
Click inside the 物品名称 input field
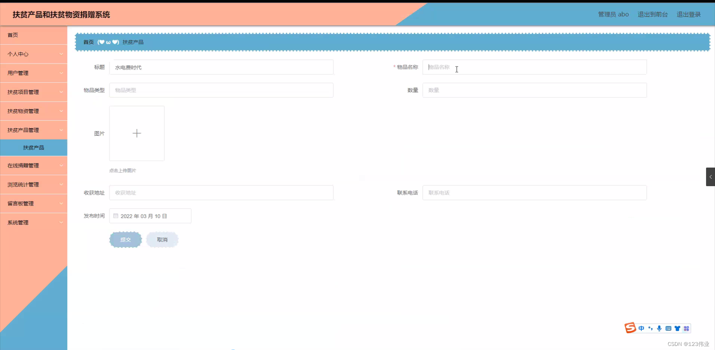534,67
